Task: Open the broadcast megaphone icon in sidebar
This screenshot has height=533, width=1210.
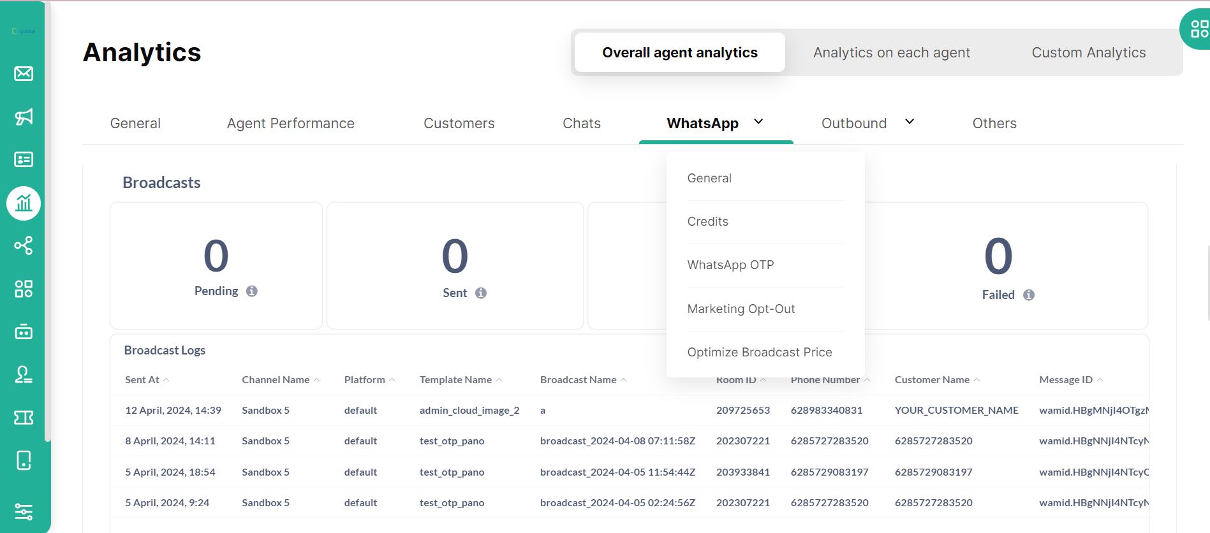Action: click(x=24, y=117)
